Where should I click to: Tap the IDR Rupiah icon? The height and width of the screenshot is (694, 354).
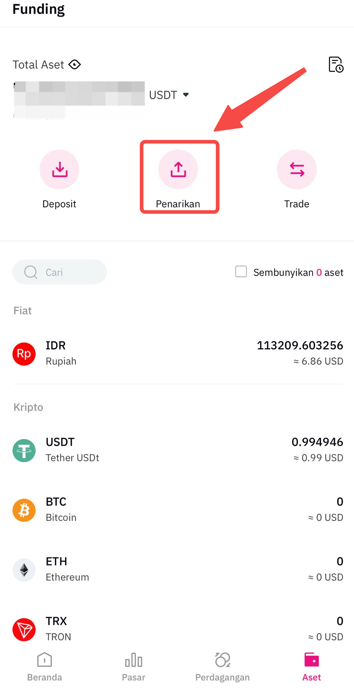pyautogui.click(x=24, y=354)
